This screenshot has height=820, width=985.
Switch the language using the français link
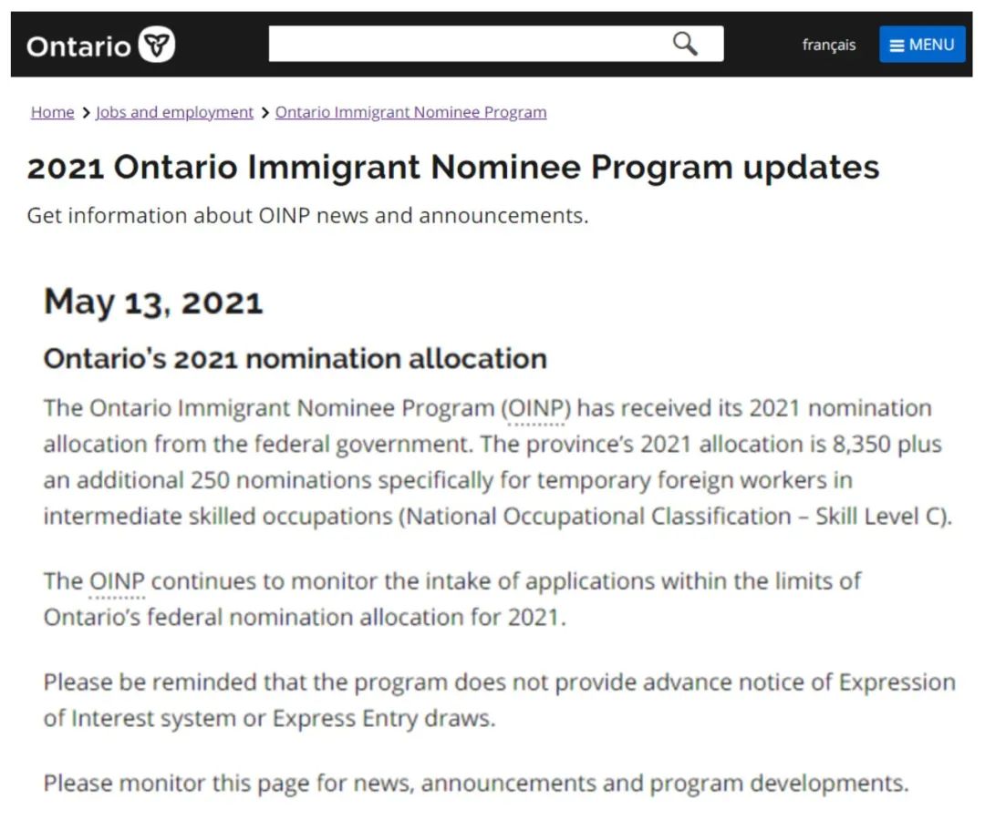pos(828,46)
